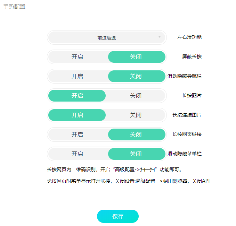Click the 长按连接图片 label
This screenshot has width=236, height=226.
(x=187, y=115)
